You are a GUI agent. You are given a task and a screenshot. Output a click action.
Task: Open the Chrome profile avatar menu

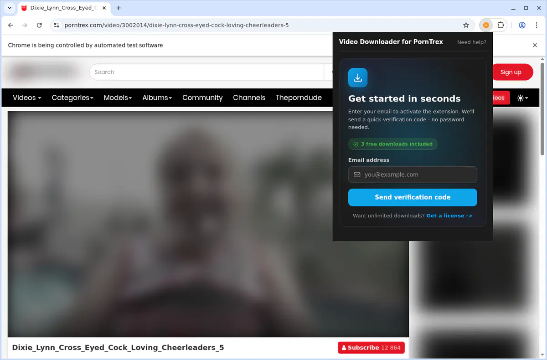pyautogui.click(x=522, y=25)
